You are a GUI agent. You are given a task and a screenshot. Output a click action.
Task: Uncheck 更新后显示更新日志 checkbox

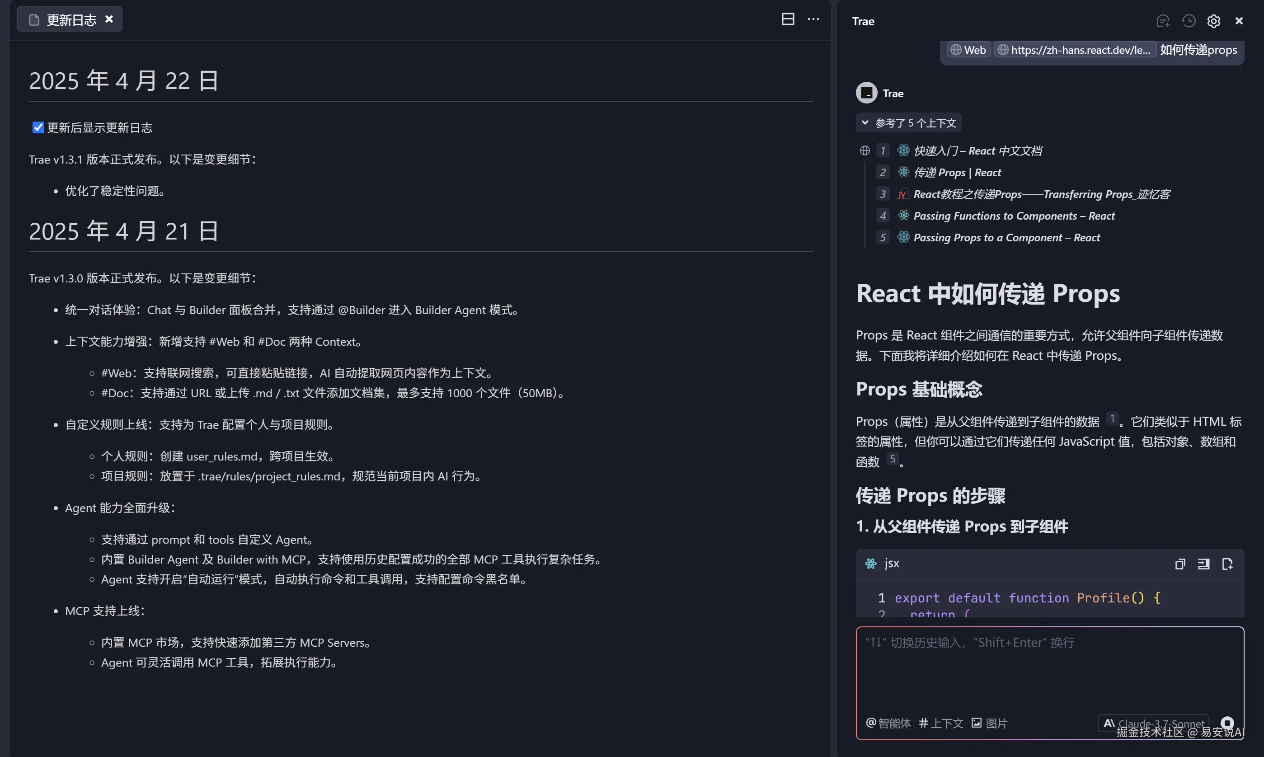38,127
